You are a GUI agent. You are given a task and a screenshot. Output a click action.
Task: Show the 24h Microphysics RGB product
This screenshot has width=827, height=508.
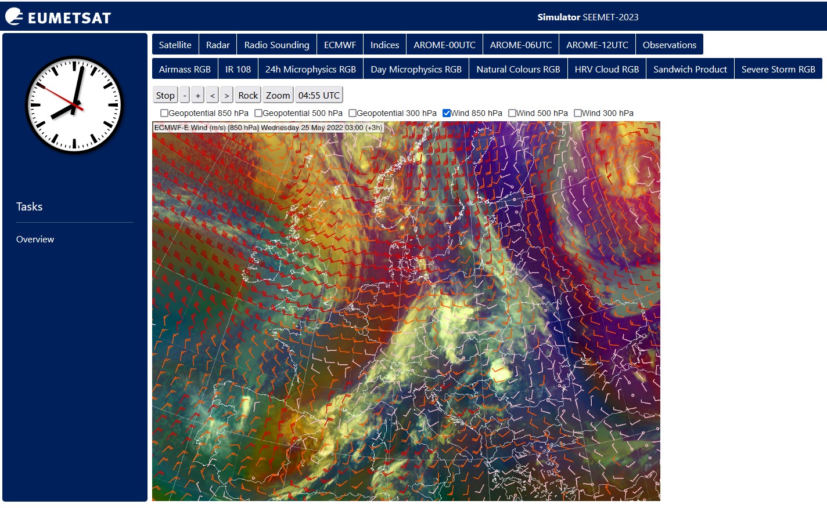(311, 69)
